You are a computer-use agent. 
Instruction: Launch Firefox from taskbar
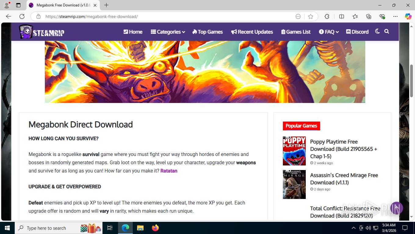tap(155, 228)
